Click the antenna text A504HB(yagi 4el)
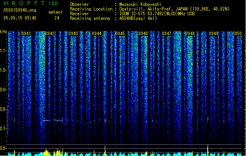 tap(138, 18)
